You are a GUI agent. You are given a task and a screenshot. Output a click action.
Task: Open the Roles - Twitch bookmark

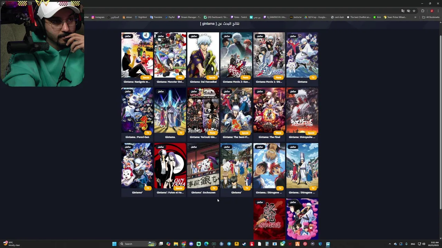[x=239, y=17]
